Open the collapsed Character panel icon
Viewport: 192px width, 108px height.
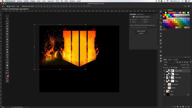161,33
